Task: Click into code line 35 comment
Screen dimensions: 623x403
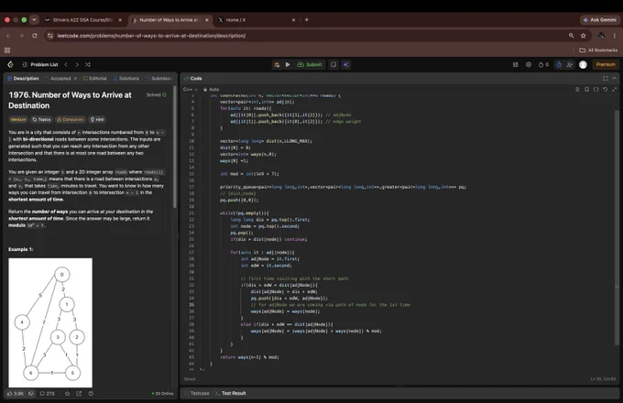Action: [331, 304]
